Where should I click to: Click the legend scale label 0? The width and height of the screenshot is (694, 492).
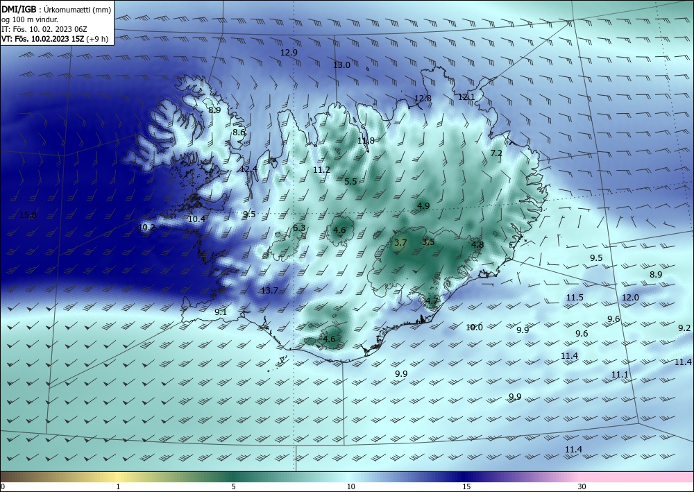pos(3,487)
